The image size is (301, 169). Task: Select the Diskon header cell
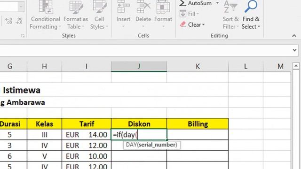click(x=139, y=124)
